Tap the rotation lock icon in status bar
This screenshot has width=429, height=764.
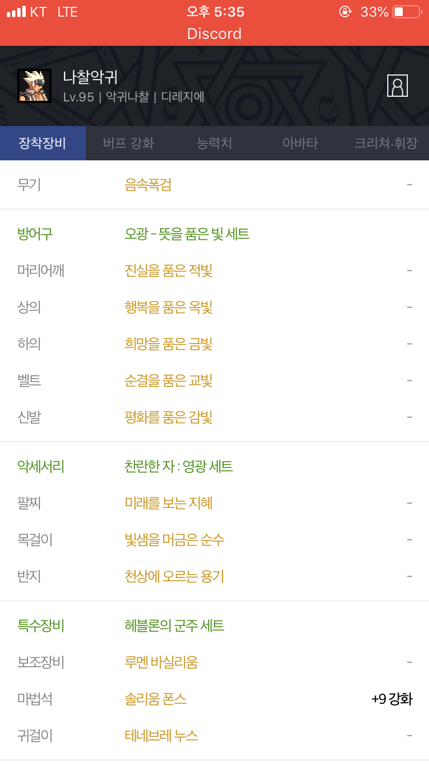coord(345,12)
